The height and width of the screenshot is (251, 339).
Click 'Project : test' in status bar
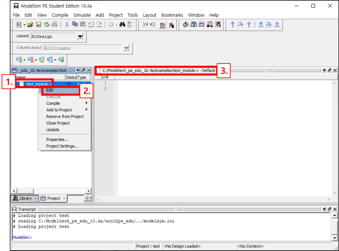tap(148, 246)
